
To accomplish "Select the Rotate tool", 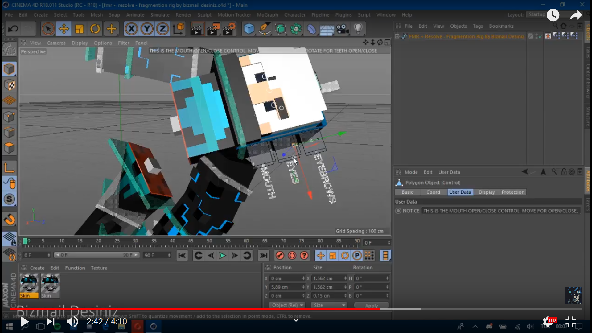I will pos(95,29).
